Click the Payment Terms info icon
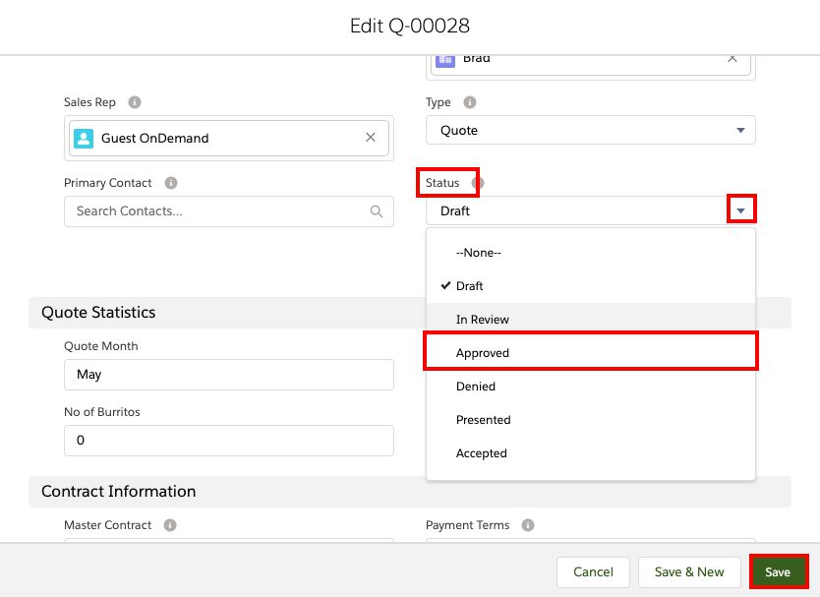 tap(528, 525)
